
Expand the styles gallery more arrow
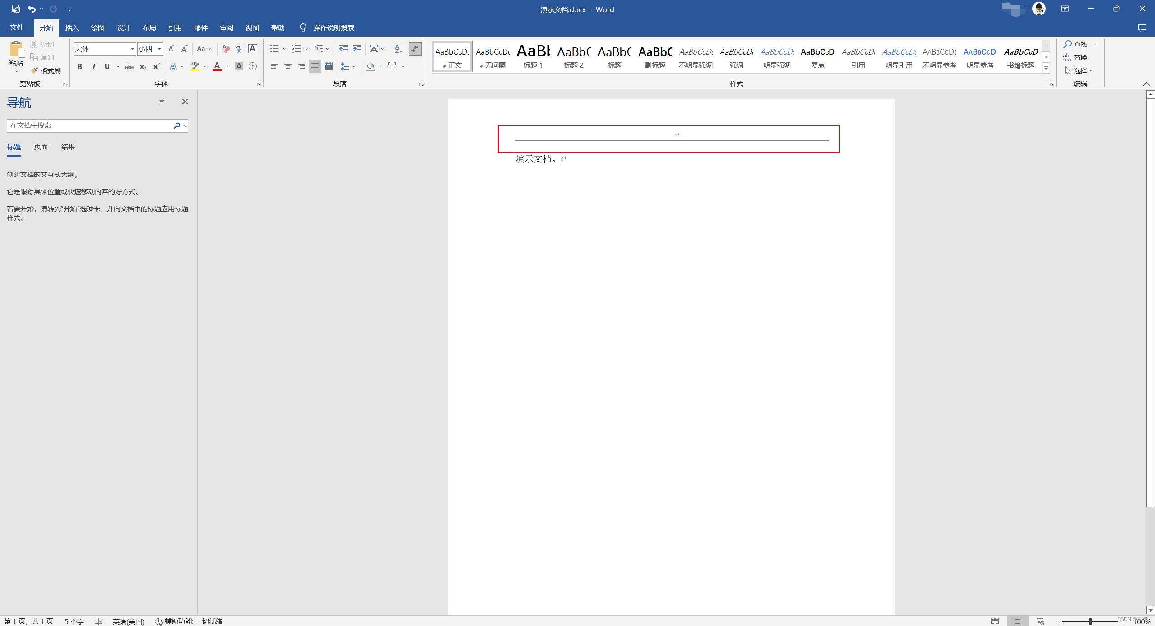[1046, 68]
